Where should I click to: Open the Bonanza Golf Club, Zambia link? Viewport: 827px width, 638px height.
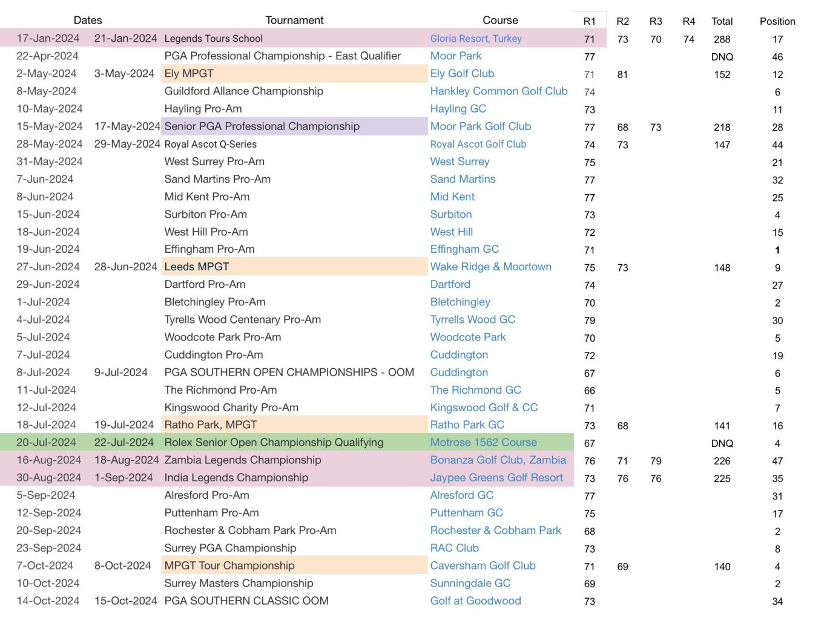[x=498, y=460]
